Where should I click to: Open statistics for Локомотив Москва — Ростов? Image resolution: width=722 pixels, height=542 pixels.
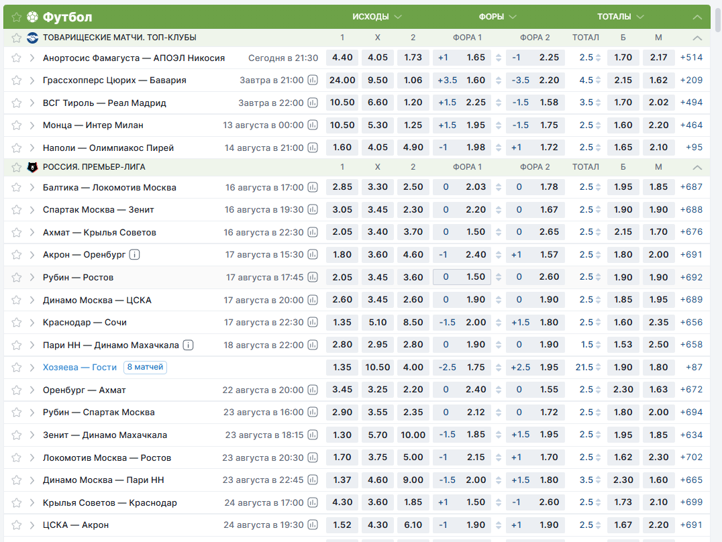(313, 457)
